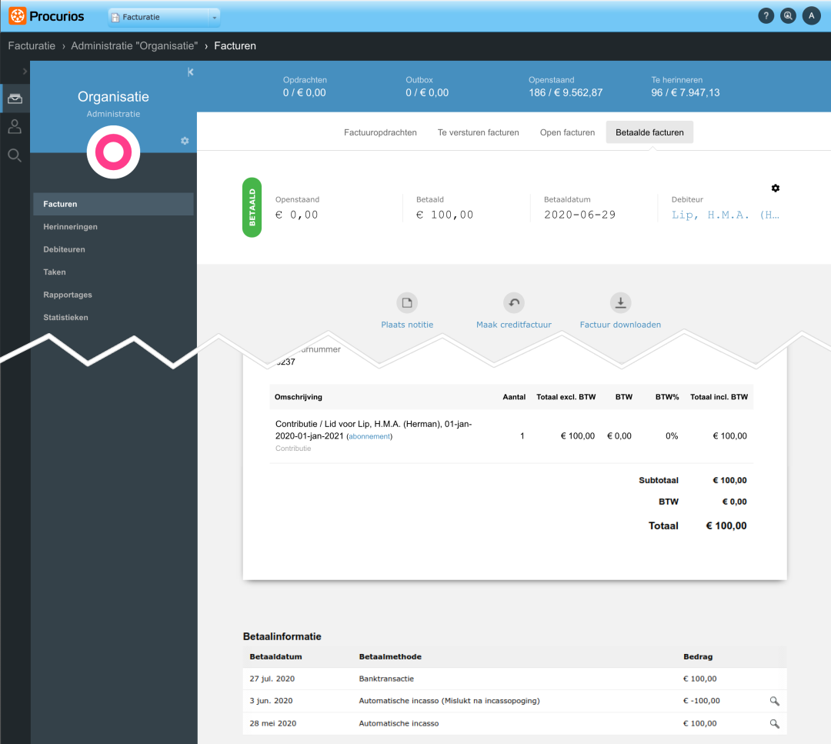Viewport: 831px width, 744px height.
Task: Click the Organisatie pink circle logo
Action: coord(113,152)
